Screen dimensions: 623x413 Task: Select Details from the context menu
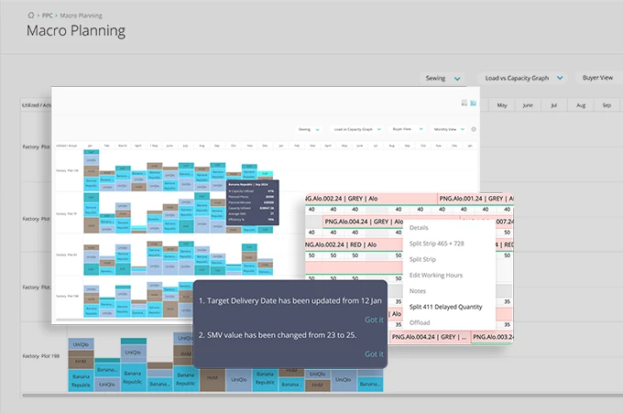click(419, 227)
